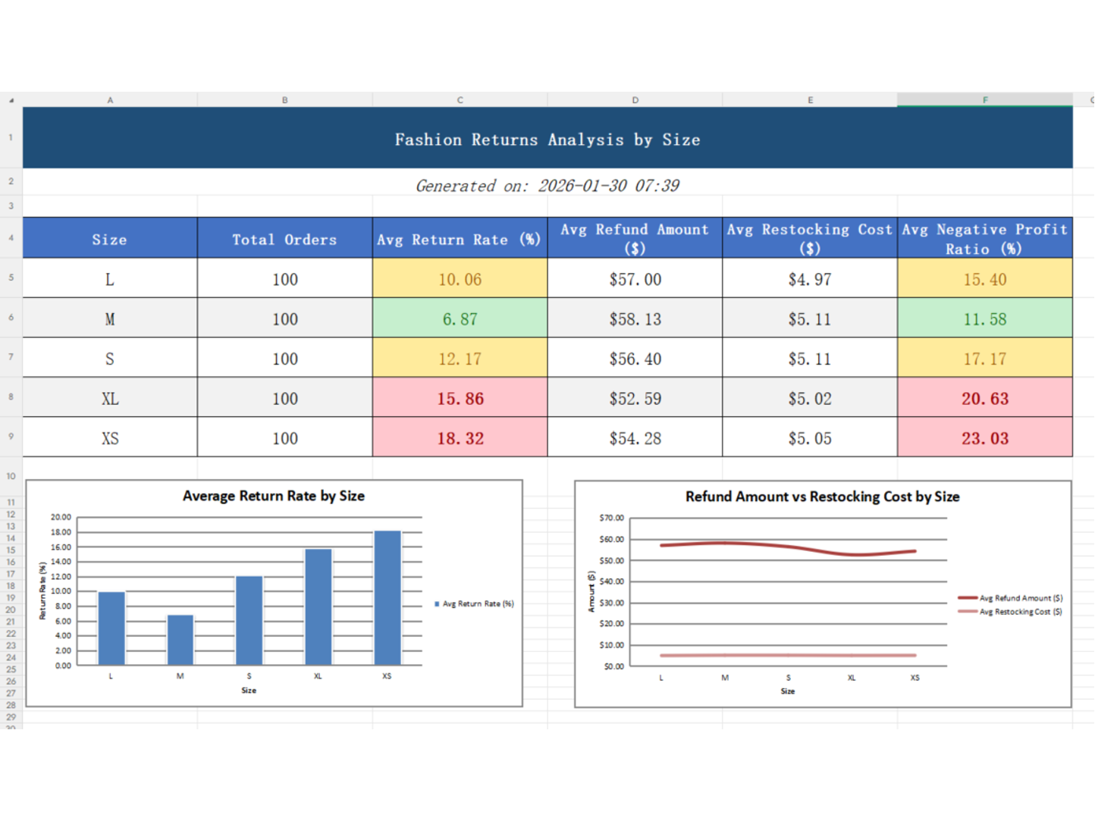Image resolution: width=1095 pixels, height=821 pixels.
Task: Select the red 18.32 cell for XS
Action: (x=459, y=437)
